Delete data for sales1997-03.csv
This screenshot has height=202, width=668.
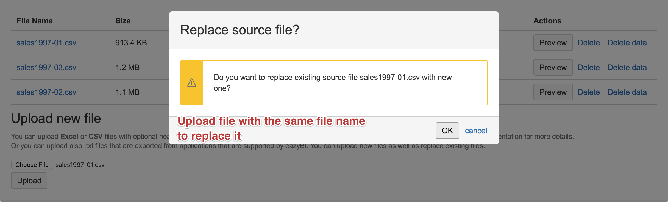click(627, 67)
